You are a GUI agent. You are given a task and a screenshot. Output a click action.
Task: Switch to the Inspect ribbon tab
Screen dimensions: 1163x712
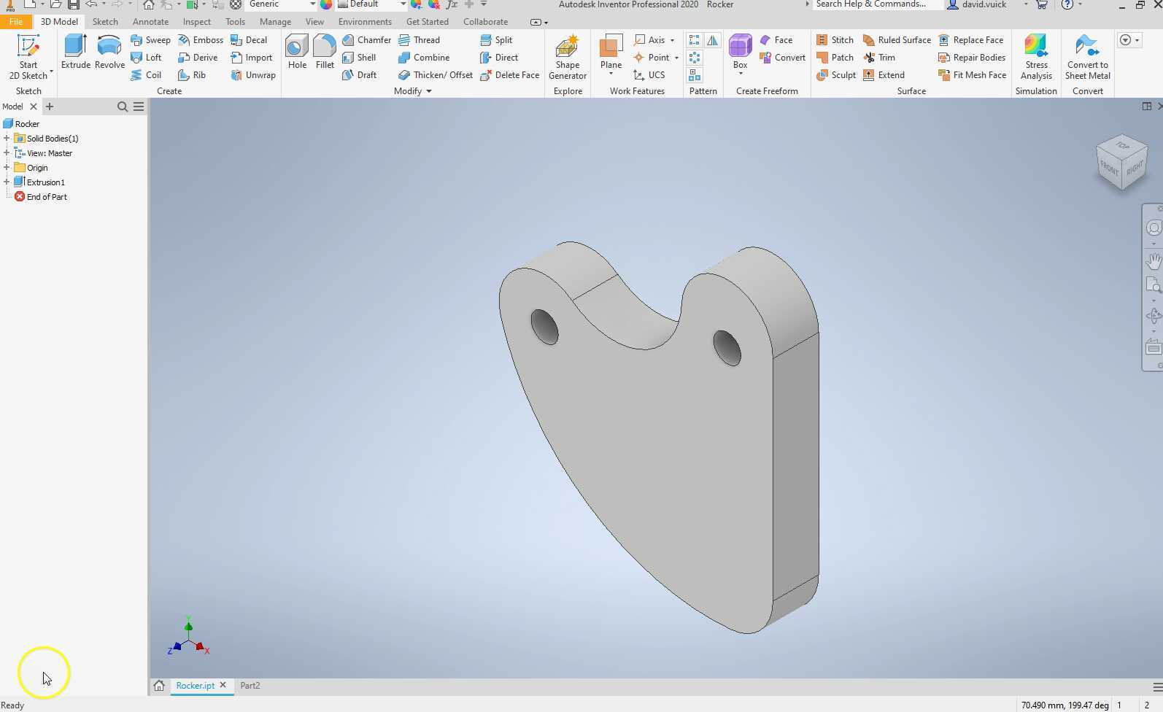click(196, 22)
